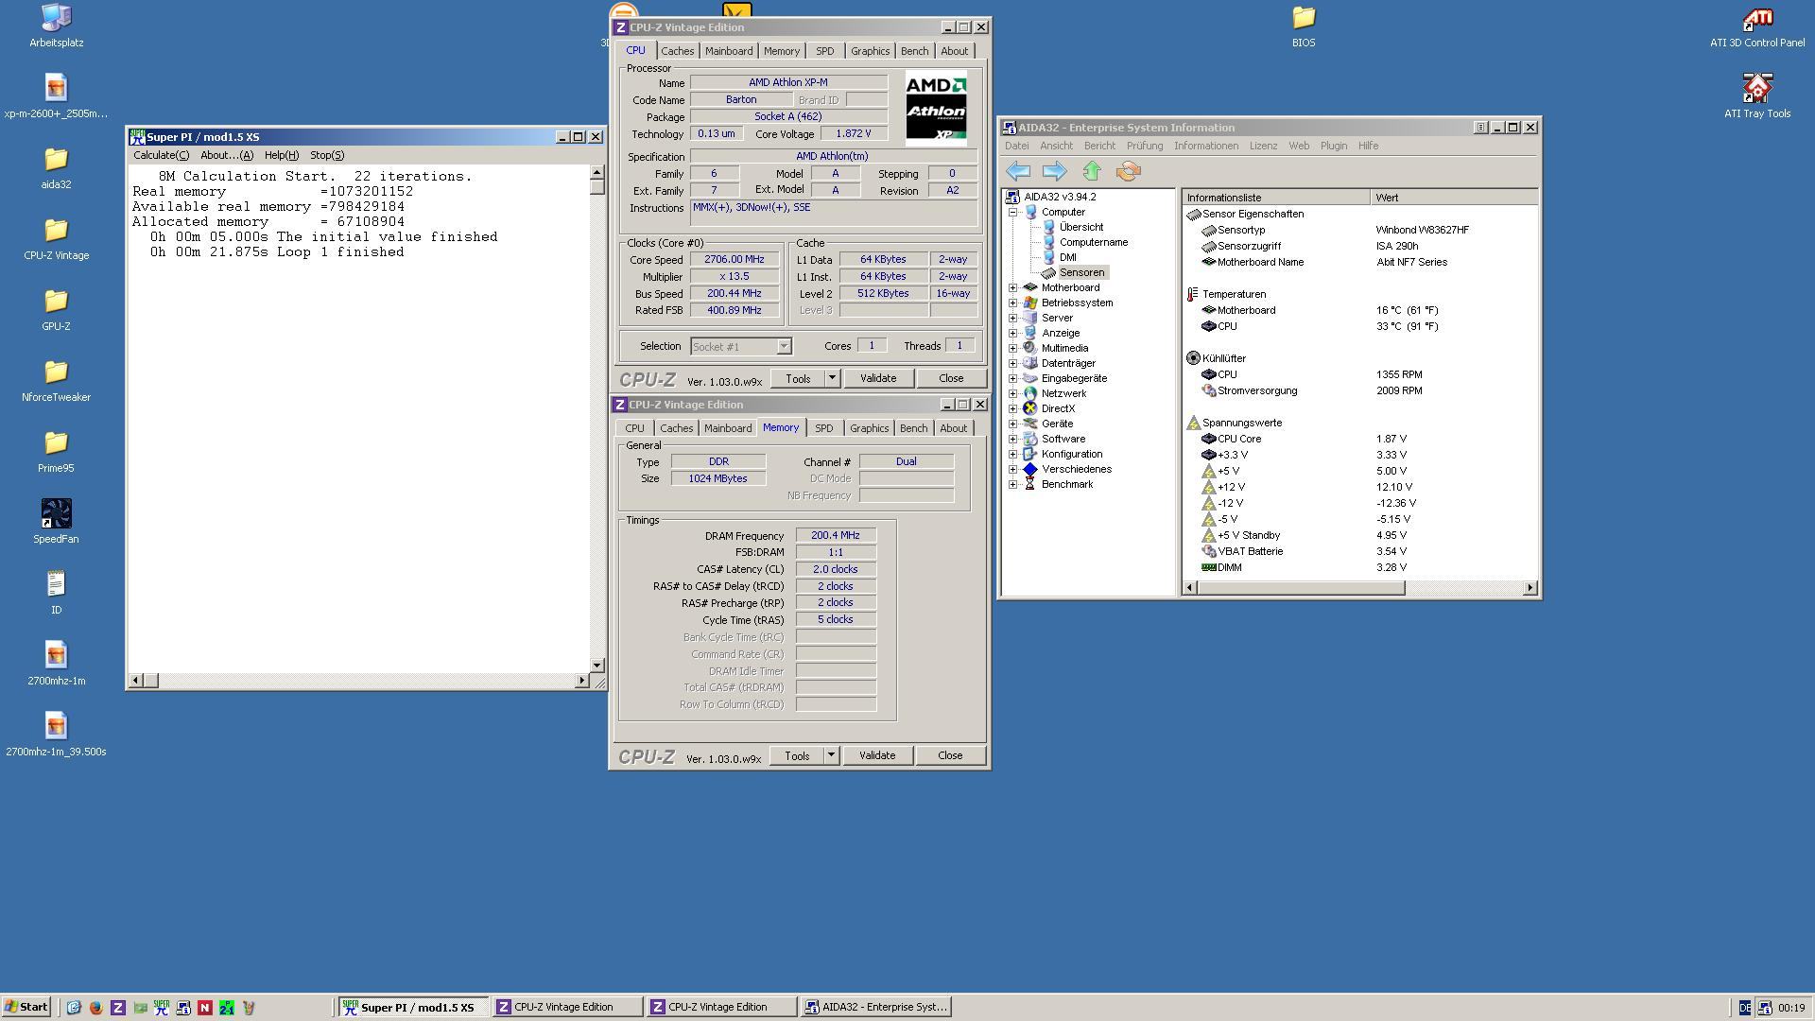Click red N quick launch icon

coord(205,1008)
